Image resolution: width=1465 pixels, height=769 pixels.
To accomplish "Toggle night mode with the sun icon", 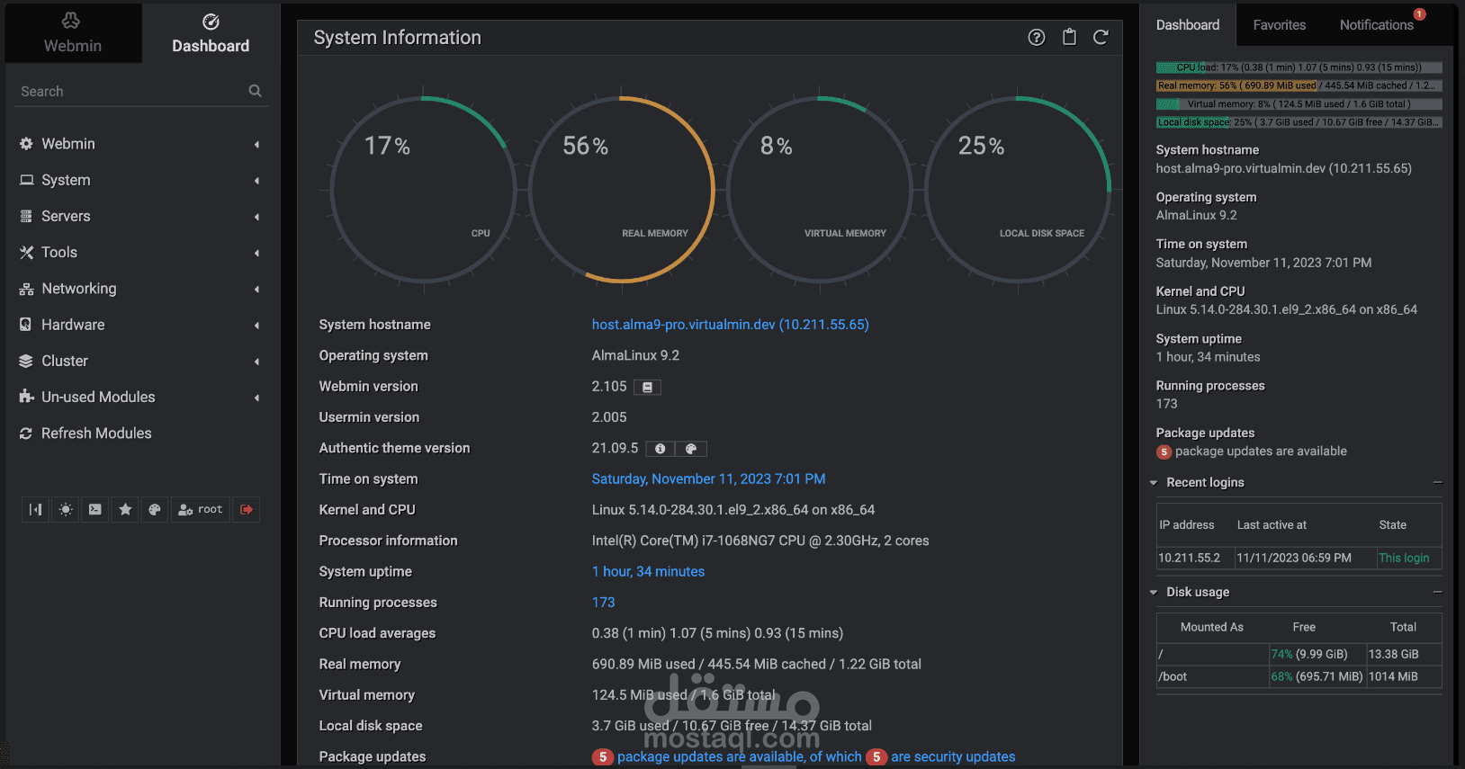I will (x=66, y=509).
